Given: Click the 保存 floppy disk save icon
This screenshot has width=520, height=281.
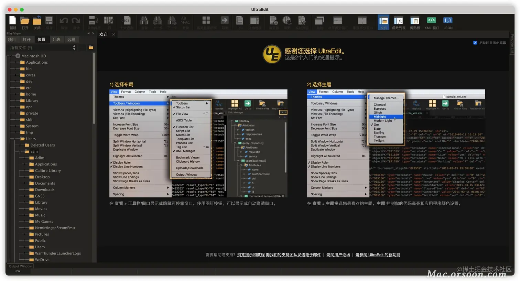Looking at the screenshot, I should click(49, 21).
